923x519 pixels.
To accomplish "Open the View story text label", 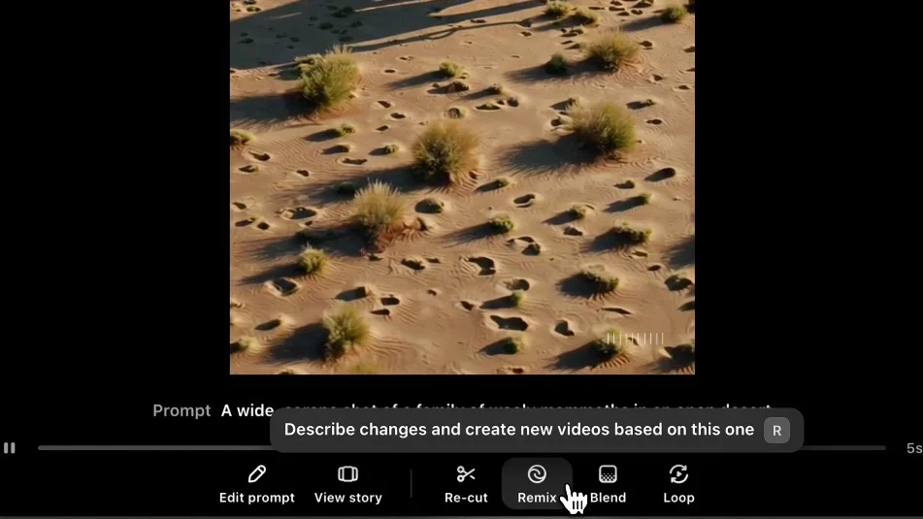I will (x=347, y=498).
